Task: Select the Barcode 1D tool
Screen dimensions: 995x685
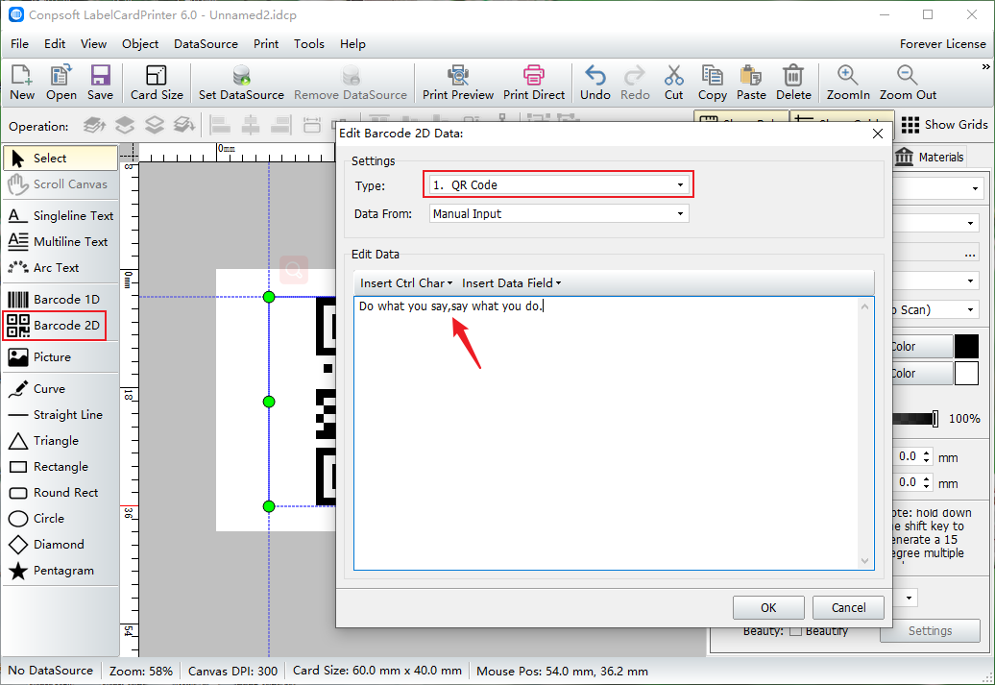Action: point(61,299)
